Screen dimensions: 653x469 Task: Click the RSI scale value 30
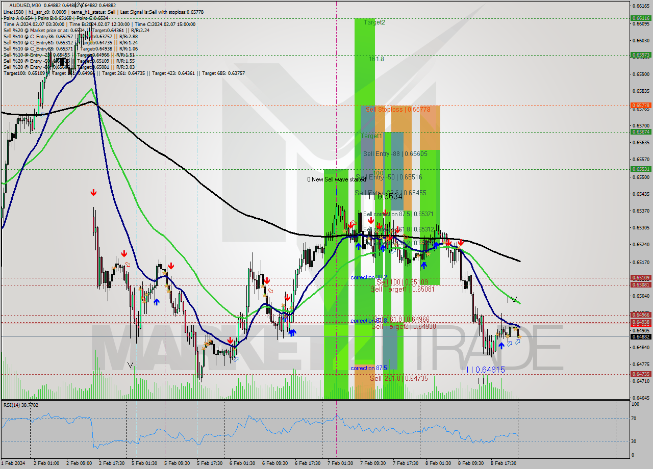[635, 441]
